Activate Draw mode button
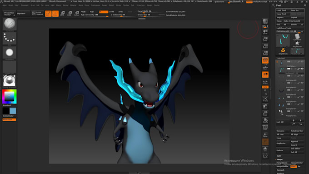 55,14
